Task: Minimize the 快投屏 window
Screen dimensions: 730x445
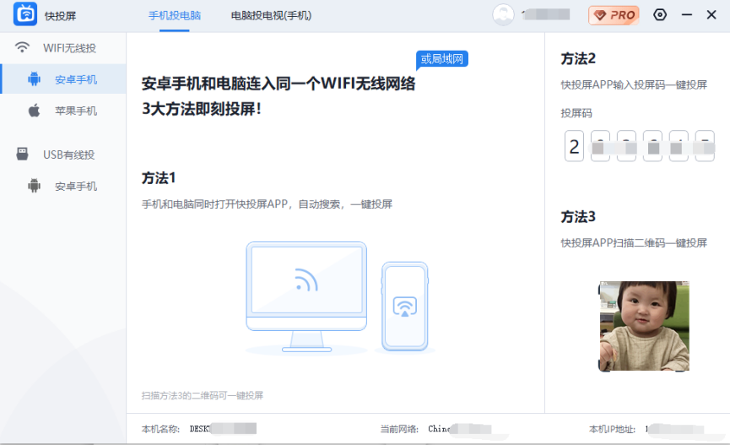Action: point(687,15)
